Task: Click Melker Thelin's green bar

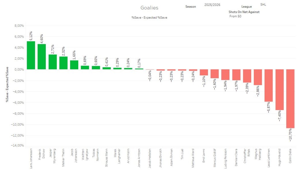Action: click(x=63, y=63)
